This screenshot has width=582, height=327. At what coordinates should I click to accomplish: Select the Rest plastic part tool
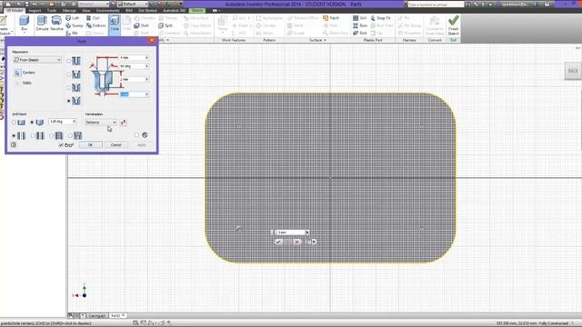(360, 33)
